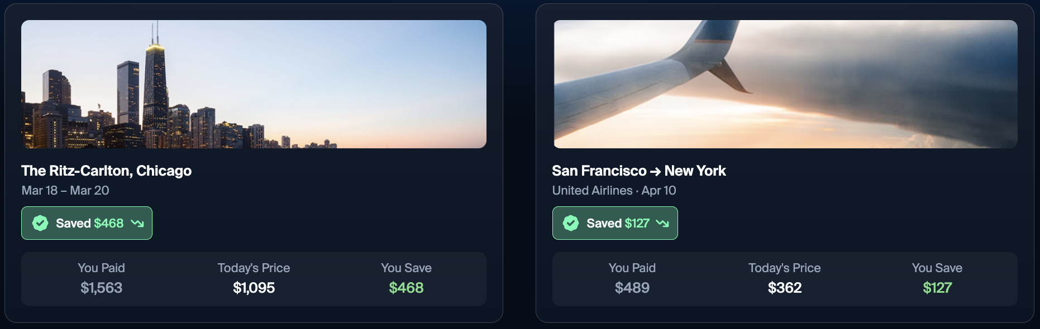The width and height of the screenshot is (1040, 329).
Task: Click the green $468 You Save amount
Action: [407, 288]
